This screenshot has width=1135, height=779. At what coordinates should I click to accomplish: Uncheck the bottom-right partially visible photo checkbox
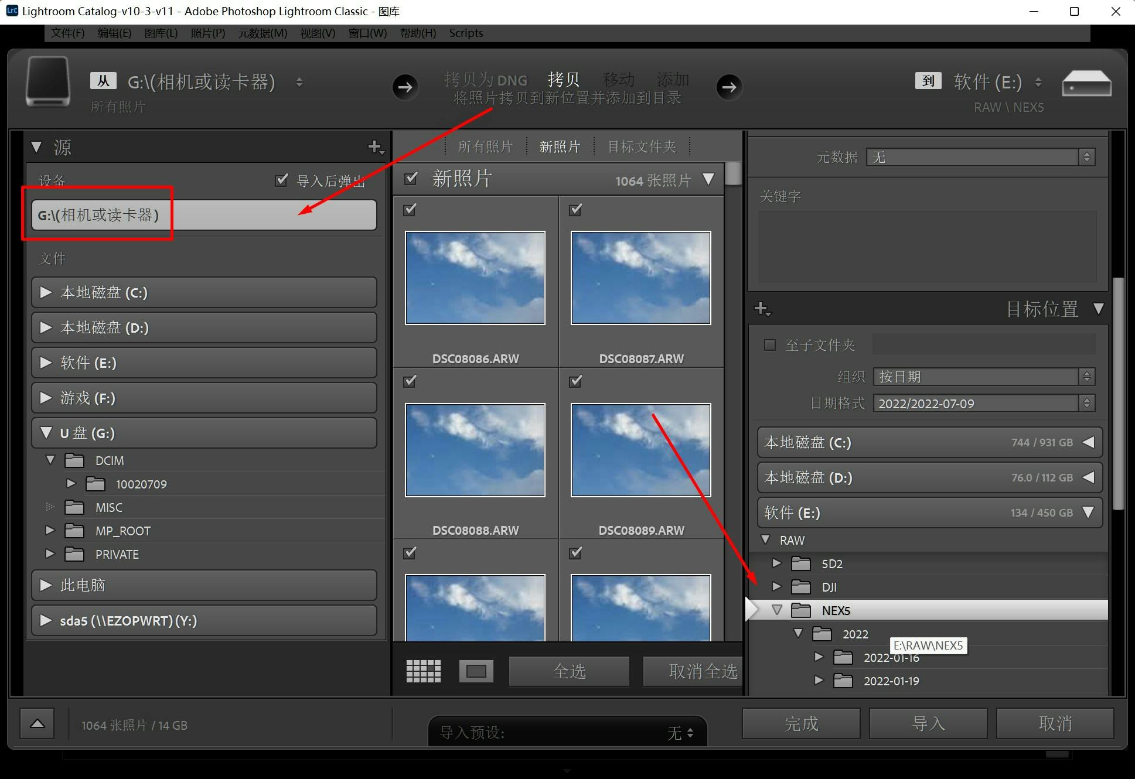[576, 552]
